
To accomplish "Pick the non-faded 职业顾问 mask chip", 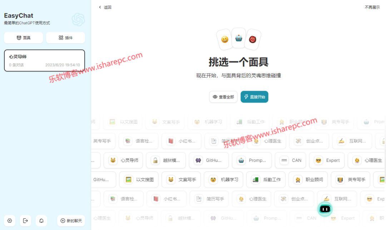I will (308, 180).
